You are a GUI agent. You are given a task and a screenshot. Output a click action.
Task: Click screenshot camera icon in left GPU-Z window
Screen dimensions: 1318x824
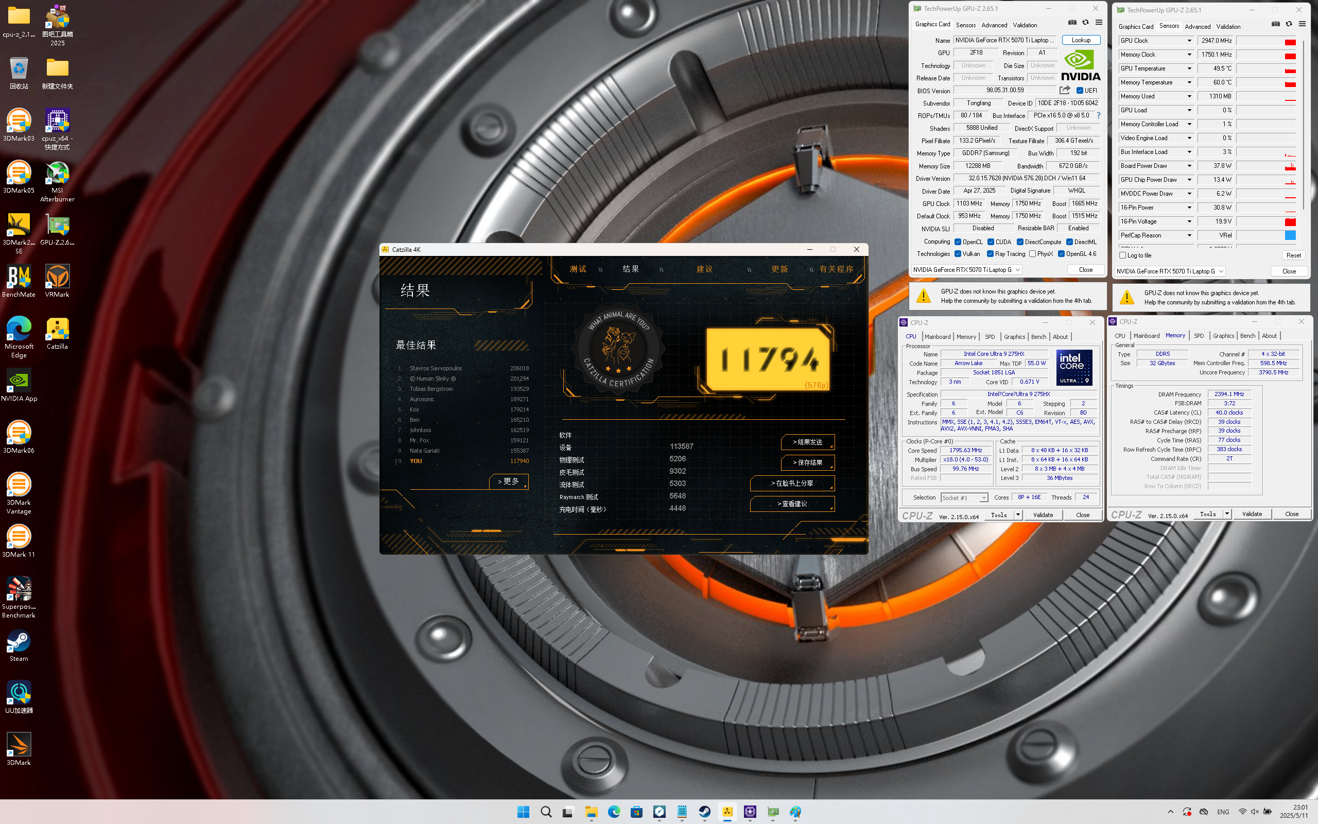tap(1072, 22)
